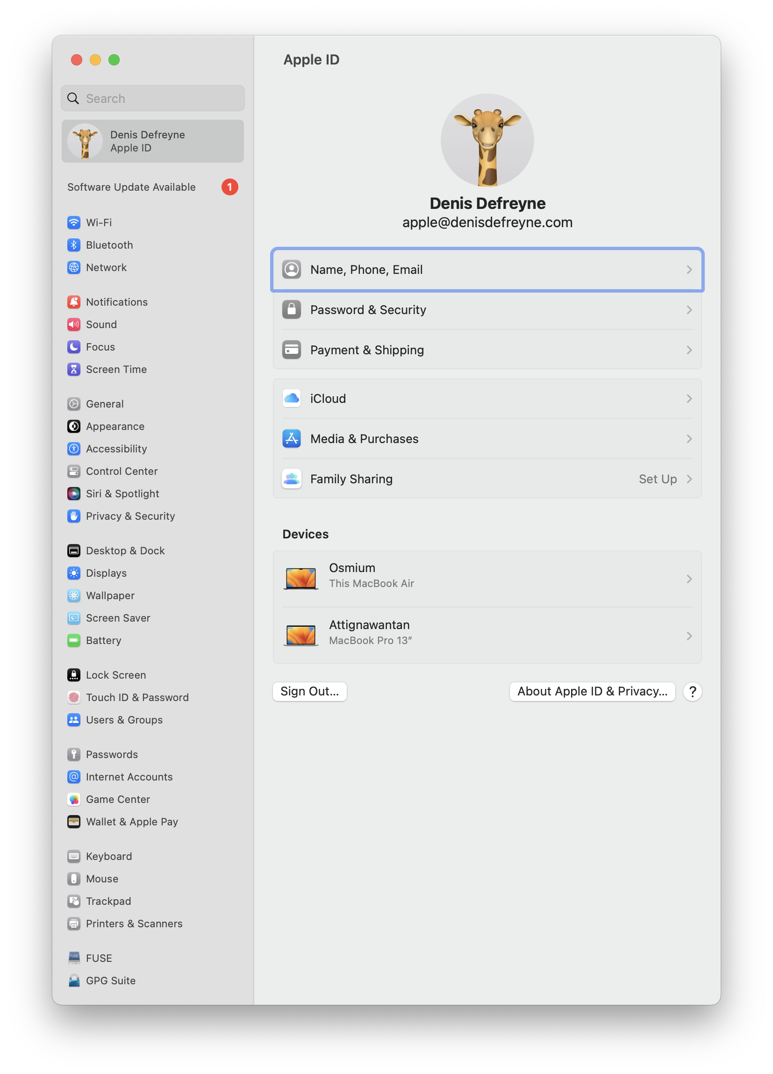Click the Game Center icon
The height and width of the screenshot is (1074, 773).
click(x=74, y=799)
